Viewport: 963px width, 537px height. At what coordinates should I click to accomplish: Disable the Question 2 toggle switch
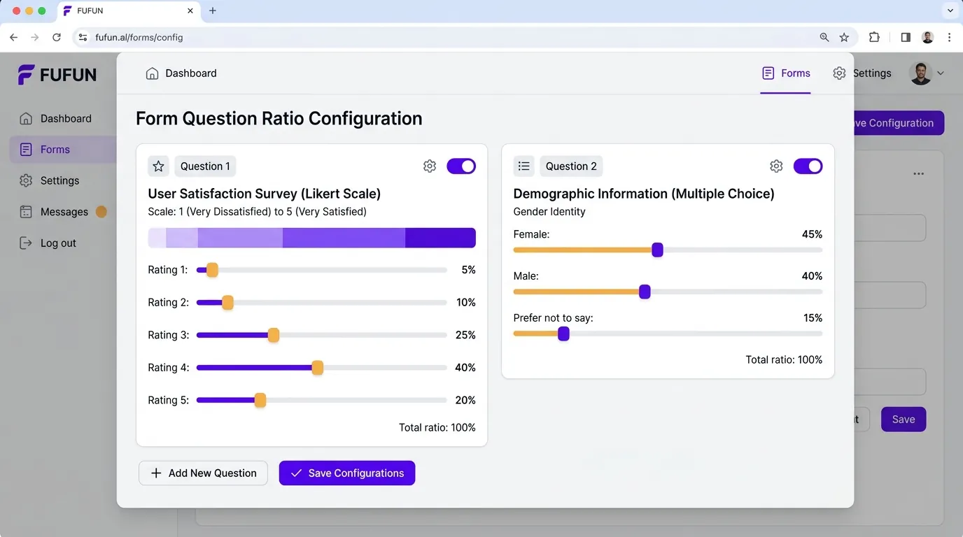[808, 166]
